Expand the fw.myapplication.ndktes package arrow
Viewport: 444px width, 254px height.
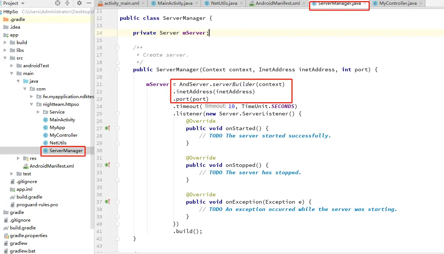[x=32, y=97]
